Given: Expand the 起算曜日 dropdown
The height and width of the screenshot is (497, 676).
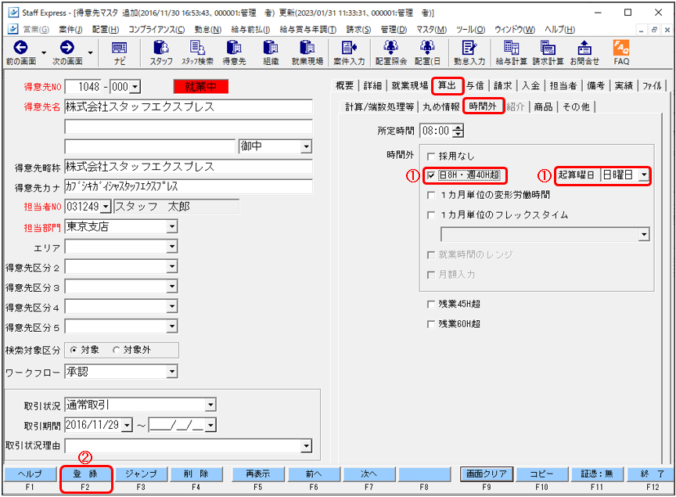Looking at the screenshot, I should [x=643, y=175].
